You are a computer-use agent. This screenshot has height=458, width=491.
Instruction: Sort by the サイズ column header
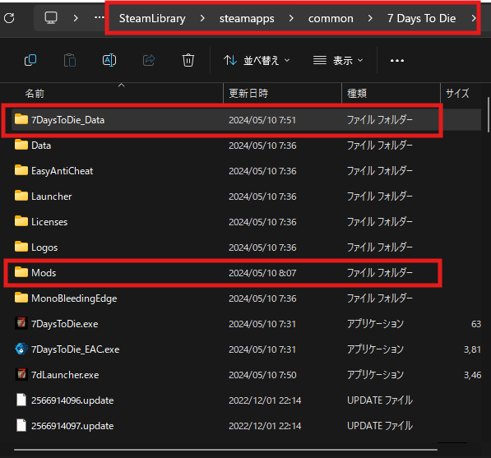(x=461, y=93)
